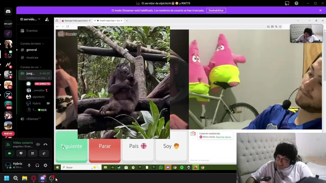Image resolution: width=326 pixels, height=183 pixels.
Task: Deafen audio with headphones icon
Action: point(37,165)
